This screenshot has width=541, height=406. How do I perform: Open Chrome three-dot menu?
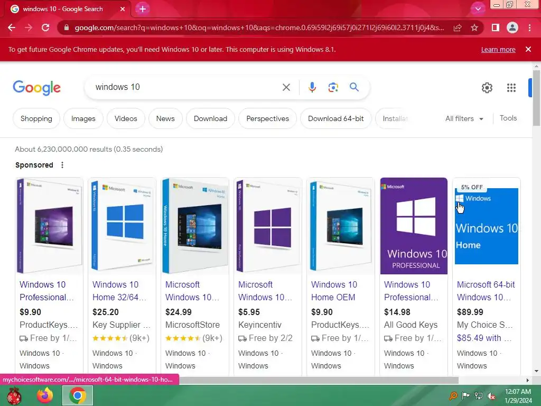[x=529, y=27]
